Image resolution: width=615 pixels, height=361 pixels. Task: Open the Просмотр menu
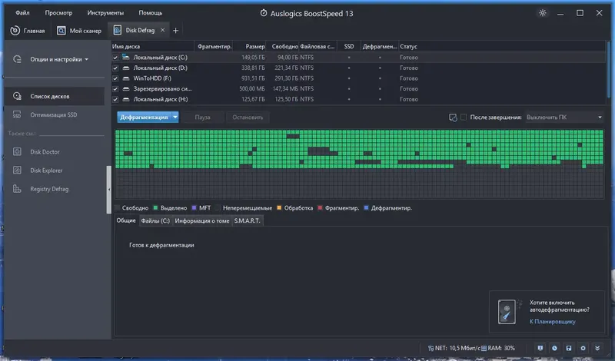coord(58,12)
